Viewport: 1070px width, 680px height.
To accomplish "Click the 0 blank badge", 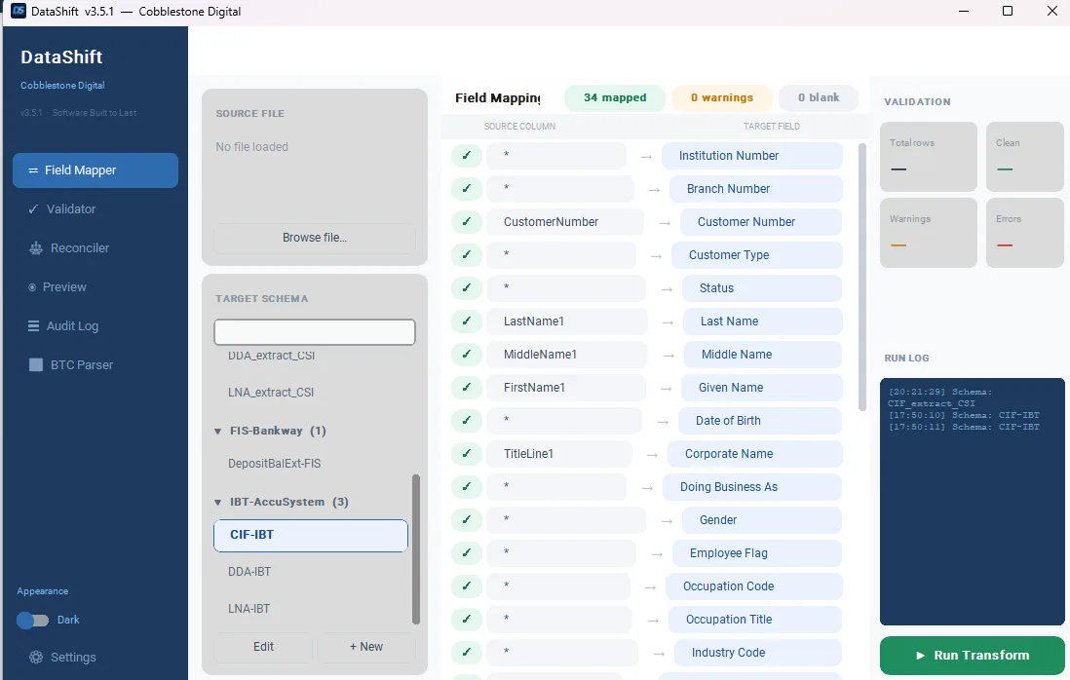I will [819, 97].
